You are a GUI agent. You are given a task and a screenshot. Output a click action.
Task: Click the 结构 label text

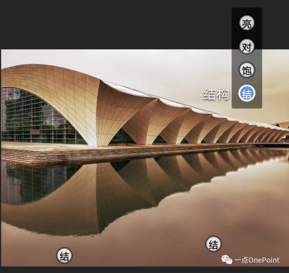[216, 94]
